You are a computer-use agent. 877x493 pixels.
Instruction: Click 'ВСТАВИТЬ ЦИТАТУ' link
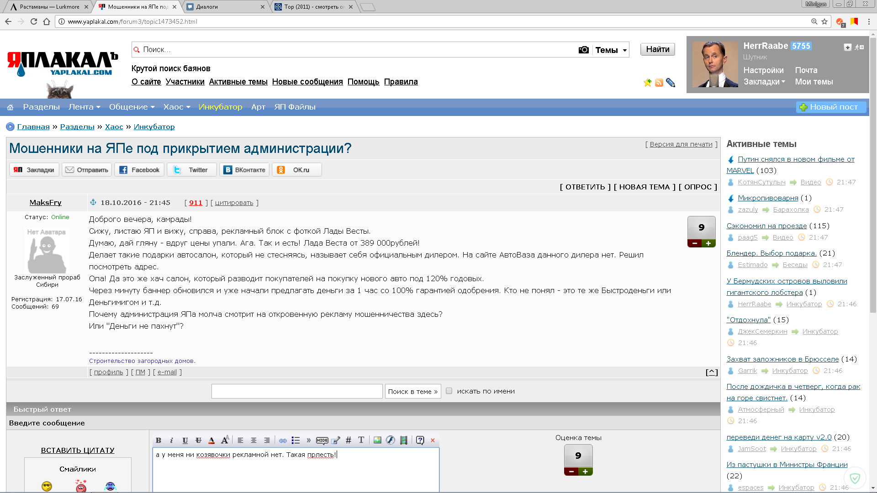[78, 450]
